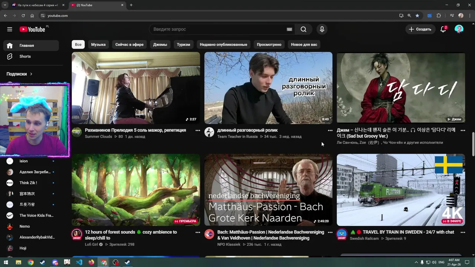Open the Hoji subscription channel
475x267 pixels.
31,248
